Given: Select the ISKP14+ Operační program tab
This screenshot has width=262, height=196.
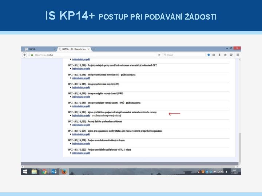Looking at the screenshot, I should point(72,49).
